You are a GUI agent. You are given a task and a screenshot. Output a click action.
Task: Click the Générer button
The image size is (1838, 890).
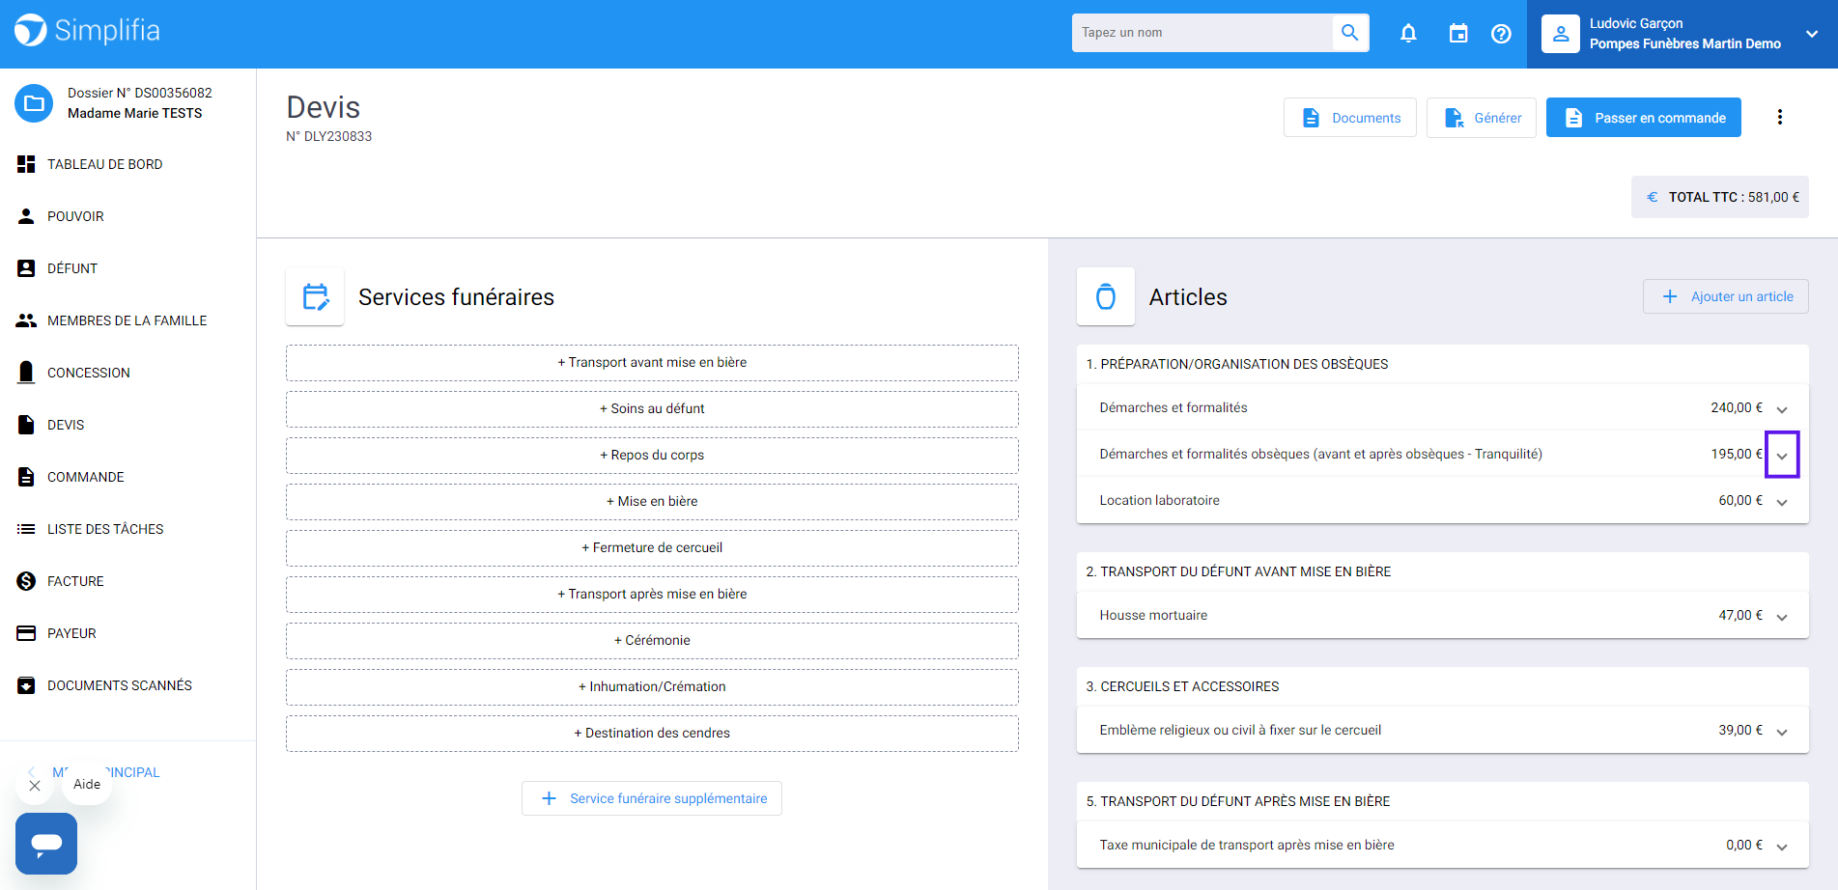[x=1482, y=118]
